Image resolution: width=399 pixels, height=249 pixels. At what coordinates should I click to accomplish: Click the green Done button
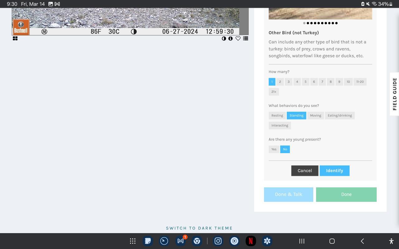click(x=346, y=195)
